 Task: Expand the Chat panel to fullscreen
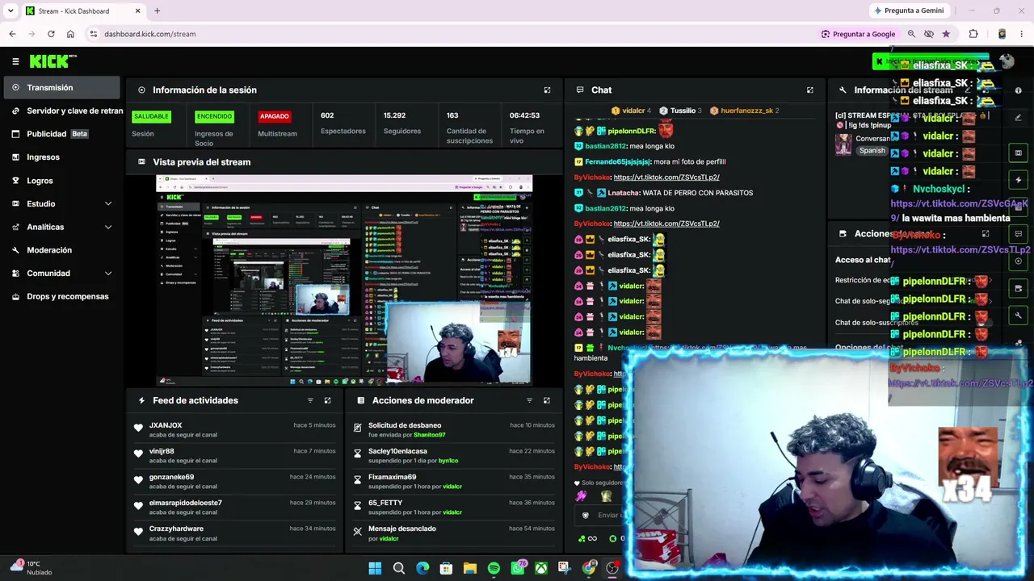[810, 90]
